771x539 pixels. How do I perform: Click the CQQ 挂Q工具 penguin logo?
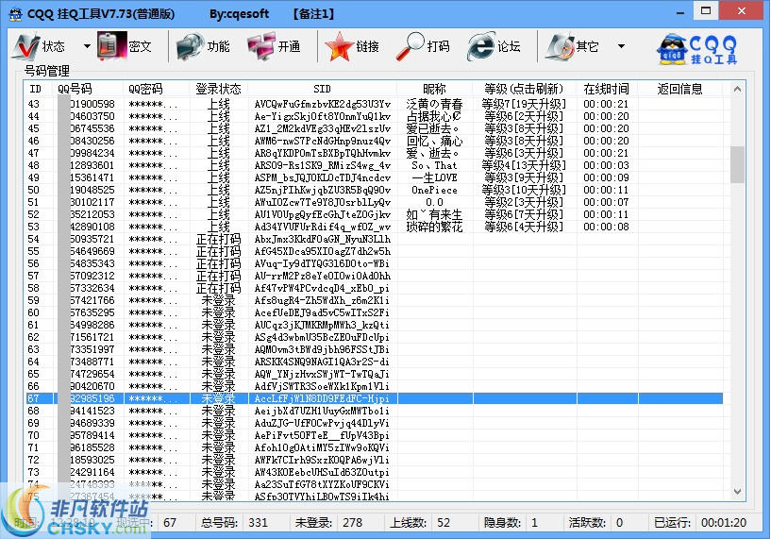pos(697,49)
